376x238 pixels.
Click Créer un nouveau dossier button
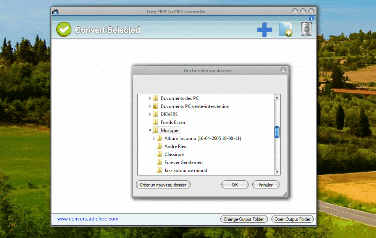tap(163, 185)
